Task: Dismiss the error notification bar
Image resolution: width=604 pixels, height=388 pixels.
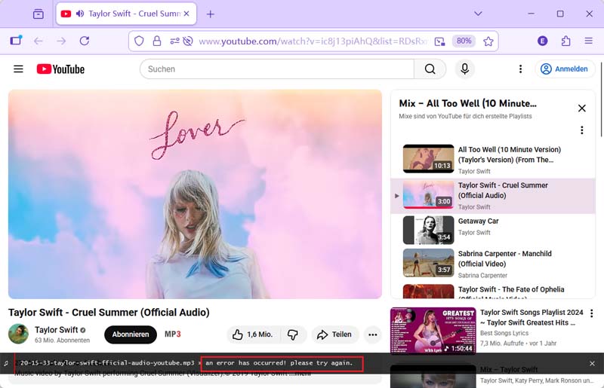Action: 592,363
